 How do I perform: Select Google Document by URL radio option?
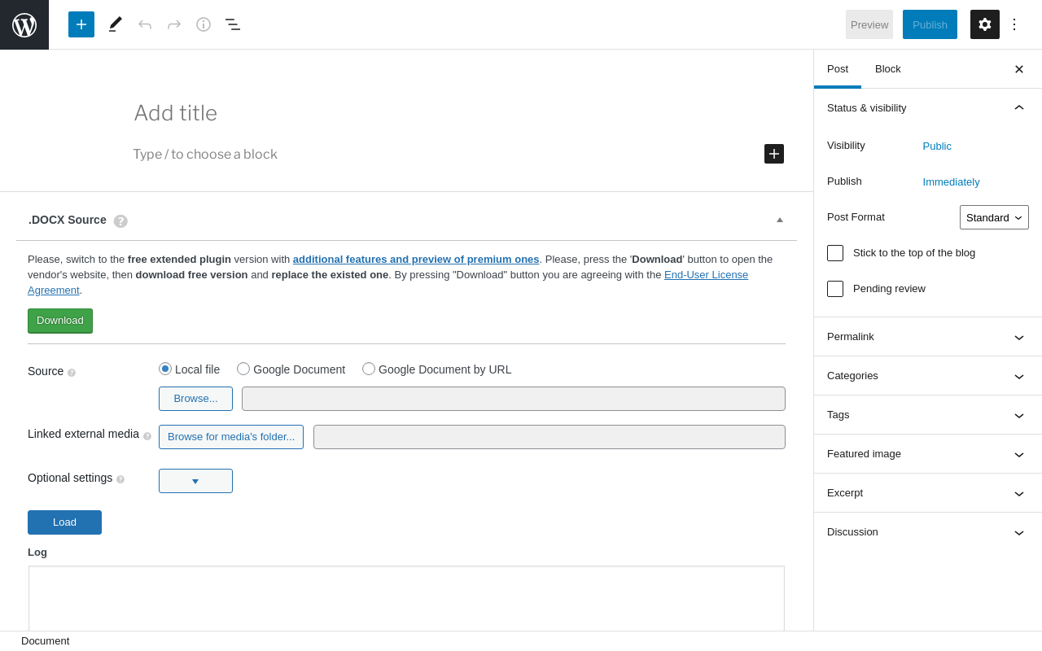(369, 369)
